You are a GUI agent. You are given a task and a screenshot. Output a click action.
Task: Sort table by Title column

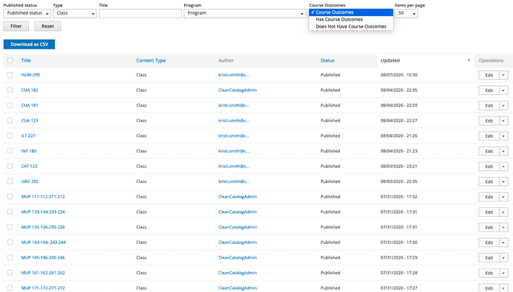click(x=26, y=60)
